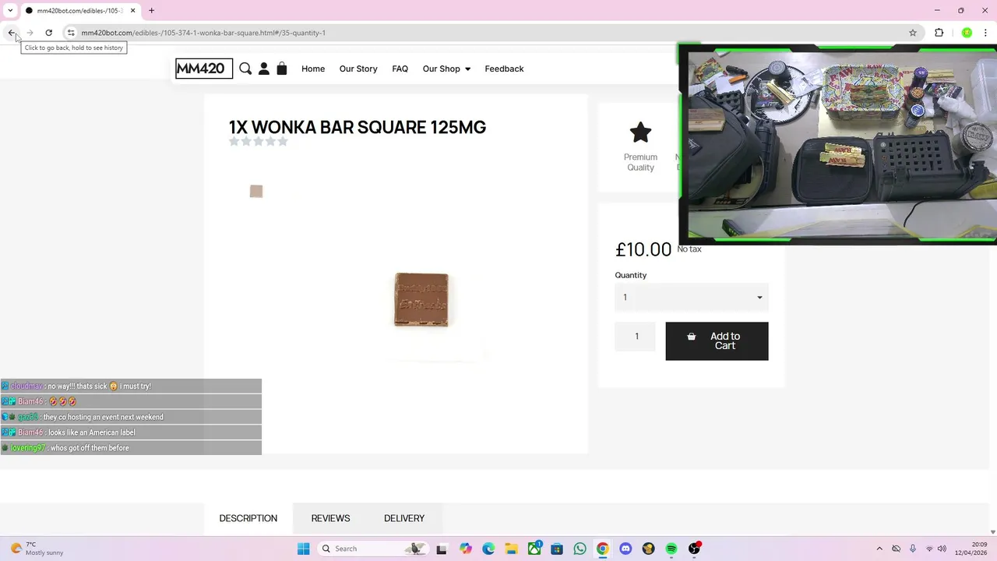Viewport: 997px width, 561px height.
Task: Add the product to cart
Action: click(717, 341)
